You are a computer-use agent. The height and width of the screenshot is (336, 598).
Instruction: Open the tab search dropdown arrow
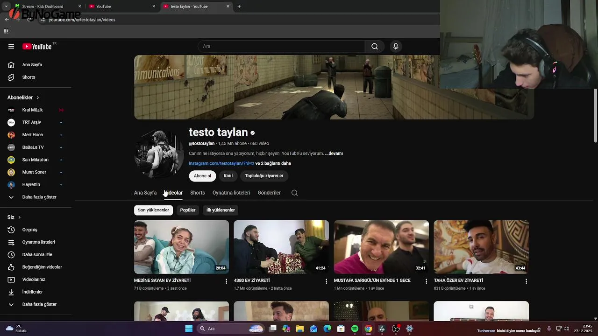point(6,7)
